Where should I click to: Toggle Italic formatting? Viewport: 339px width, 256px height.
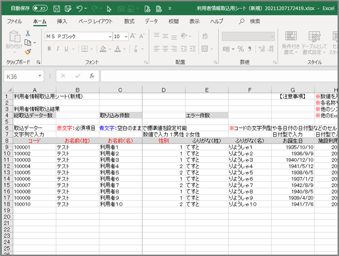(58, 49)
